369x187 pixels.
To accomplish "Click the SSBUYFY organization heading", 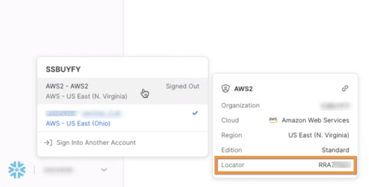I will (x=63, y=69).
